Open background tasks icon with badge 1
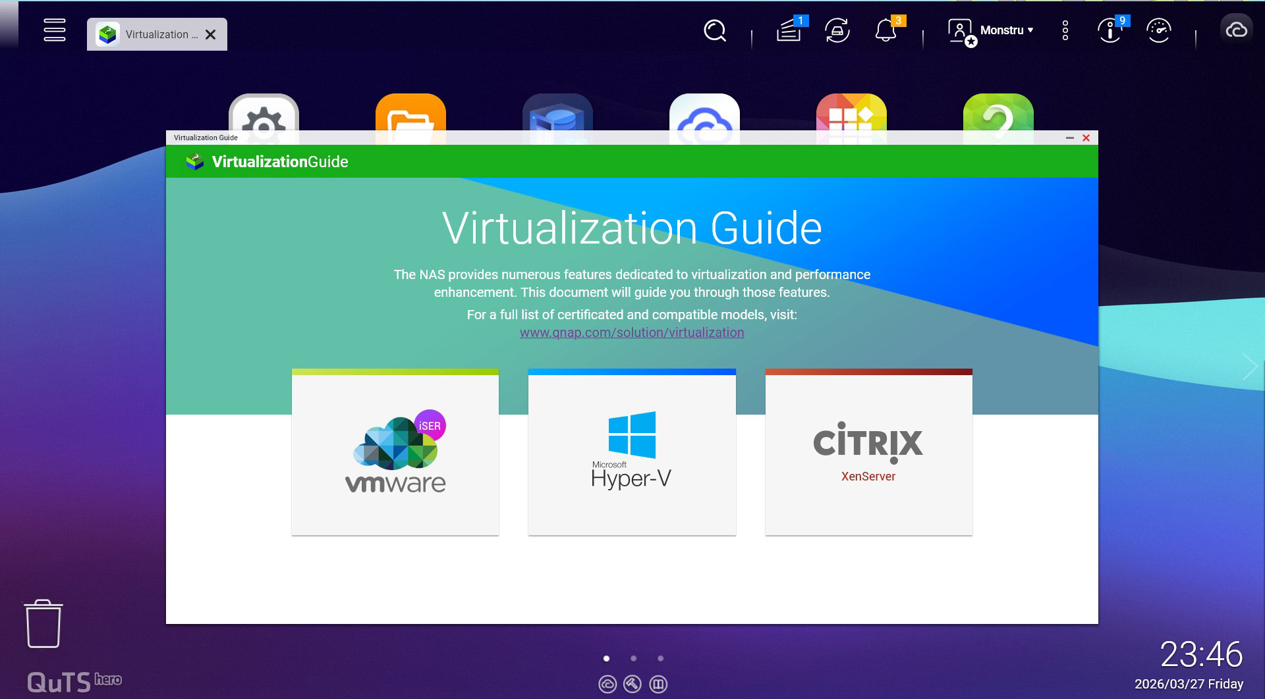This screenshot has height=699, width=1265. (x=789, y=30)
